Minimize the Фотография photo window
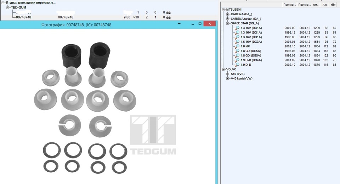The width and height of the screenshot is (340, 184). click(x=193, y=24)
